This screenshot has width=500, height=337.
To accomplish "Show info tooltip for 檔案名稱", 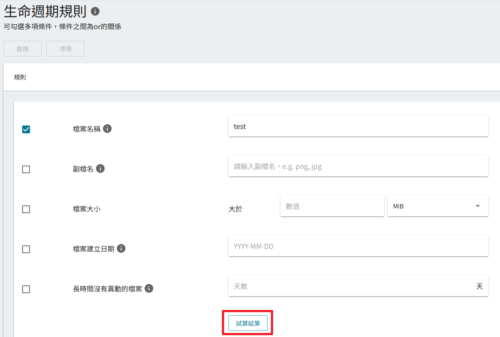I will [107, 129].
